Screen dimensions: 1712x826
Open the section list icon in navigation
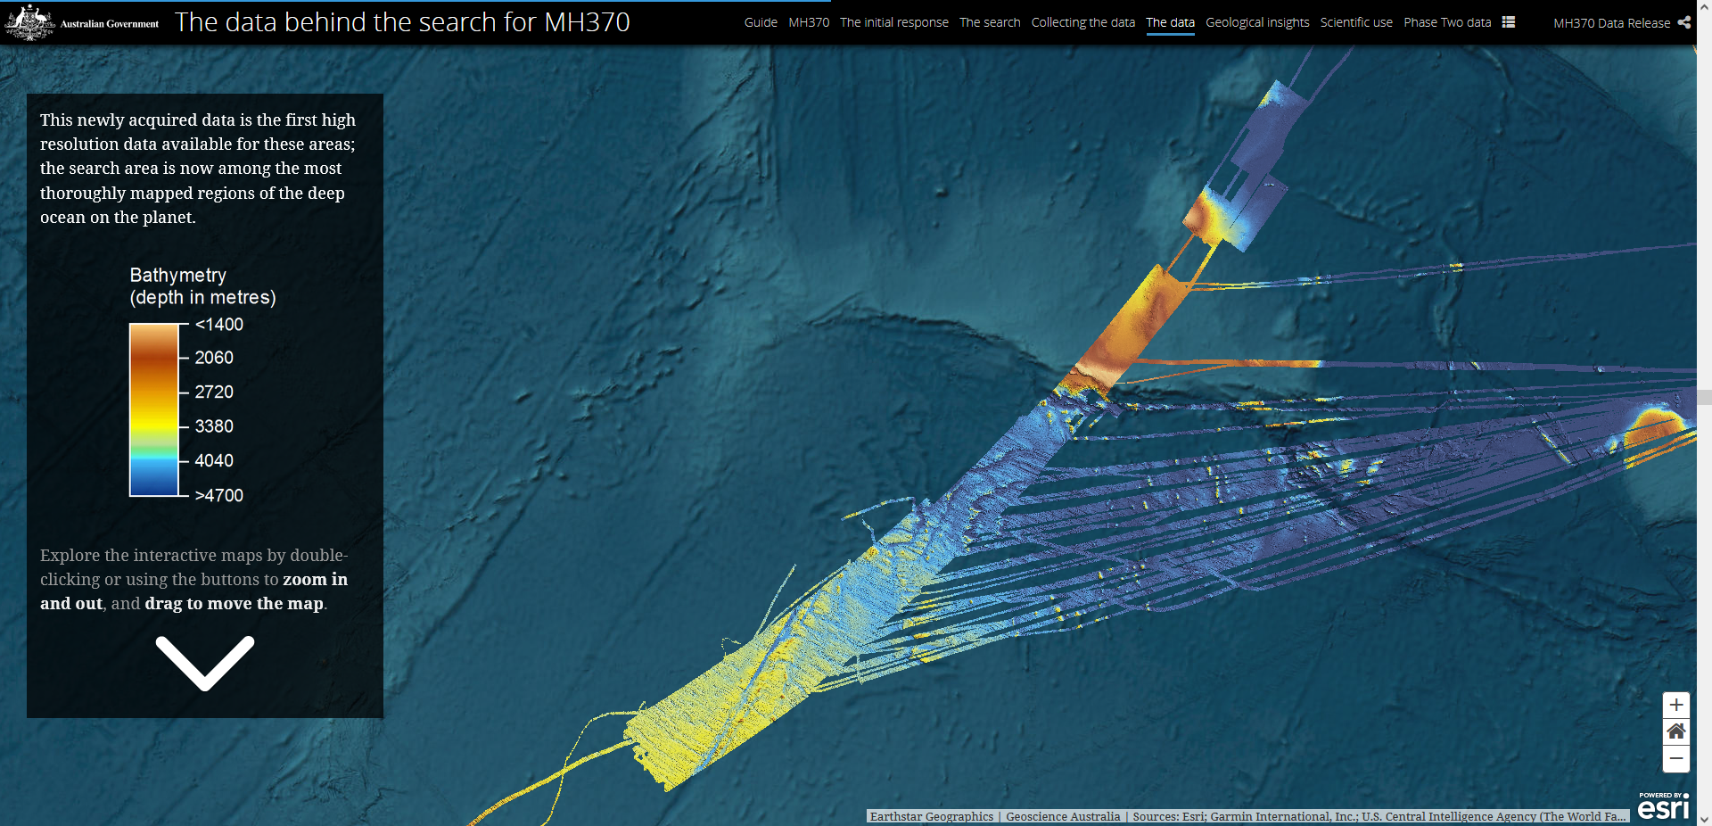coord(1509,22)
